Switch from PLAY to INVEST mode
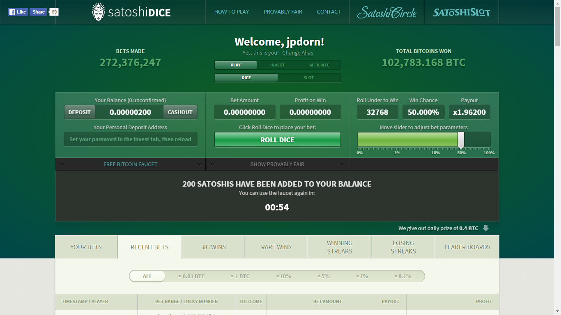561x315 pixels. pyautogui.click(x=277, y=65)
